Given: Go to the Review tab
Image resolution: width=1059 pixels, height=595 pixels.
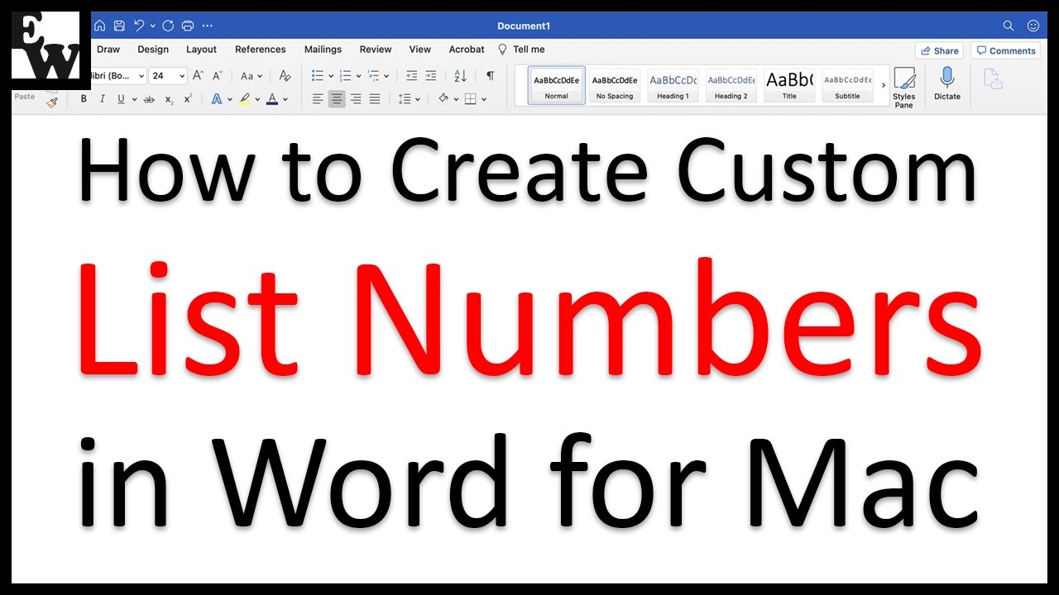Looking at the screenshot, I should (x=376, y=50).
